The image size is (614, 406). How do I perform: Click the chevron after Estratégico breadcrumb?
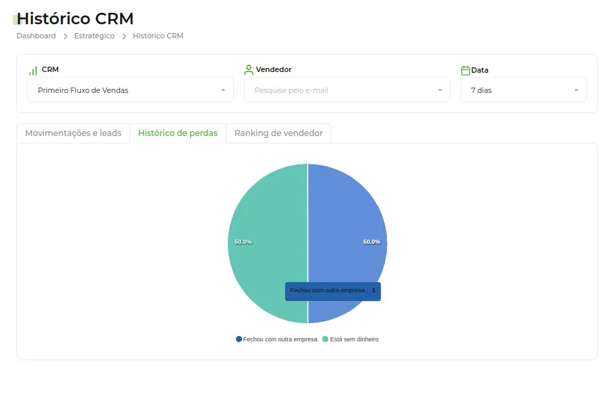[124, 36]
